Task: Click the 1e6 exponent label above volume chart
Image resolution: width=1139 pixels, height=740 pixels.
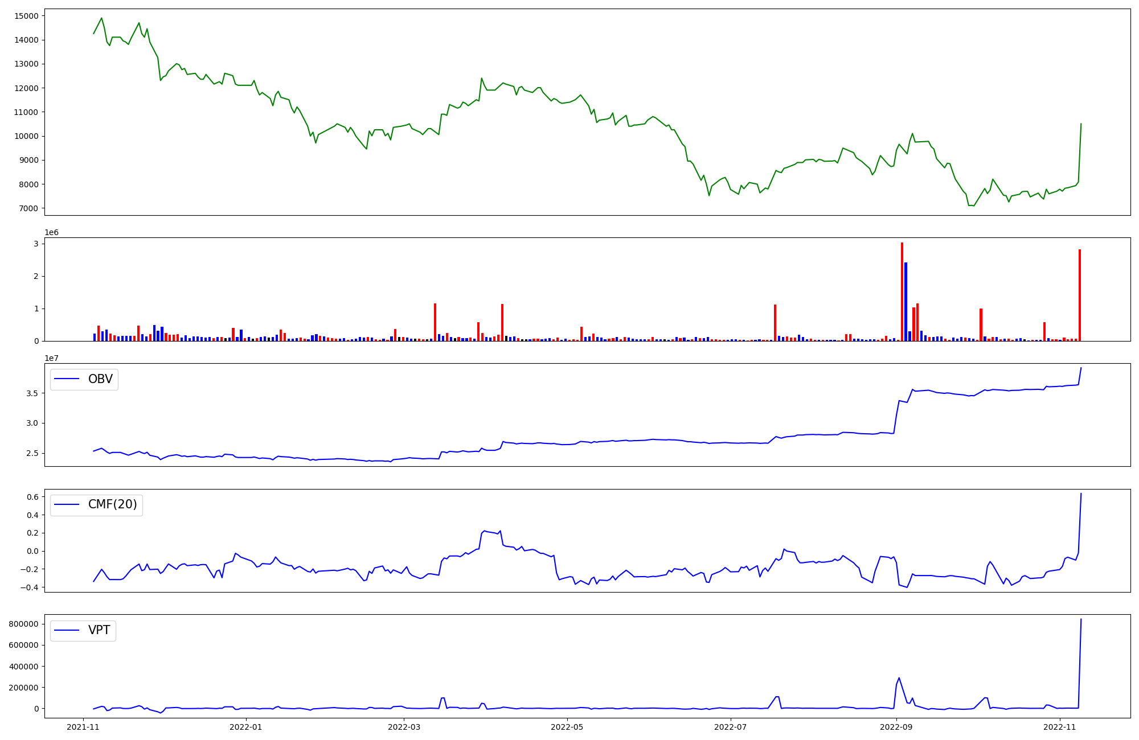Action: 51,232
